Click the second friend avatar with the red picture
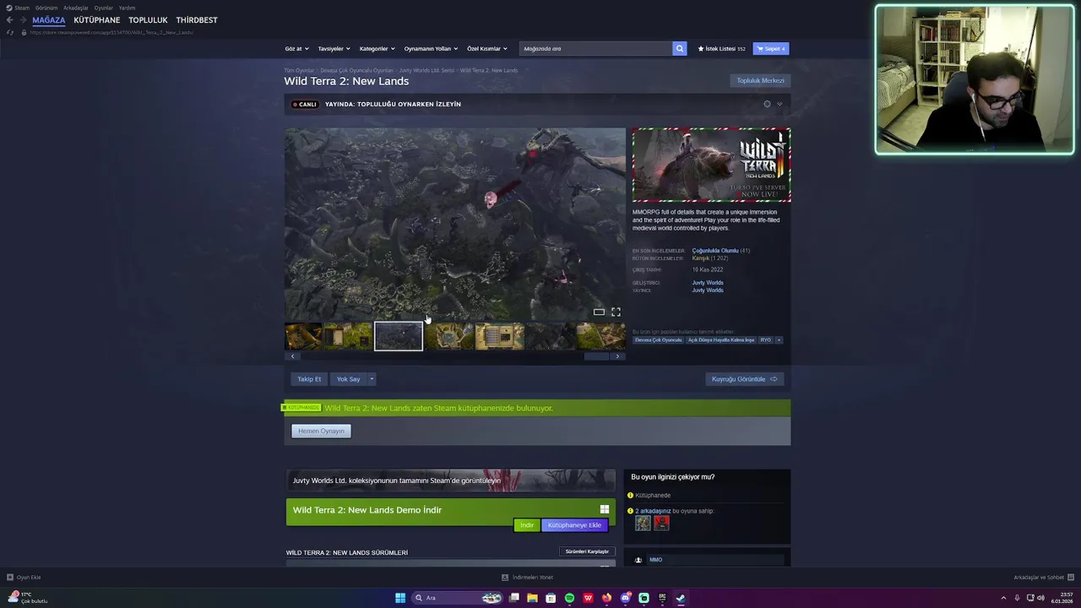The width and height of the screenshot is (1081, 608). point(661,523)
